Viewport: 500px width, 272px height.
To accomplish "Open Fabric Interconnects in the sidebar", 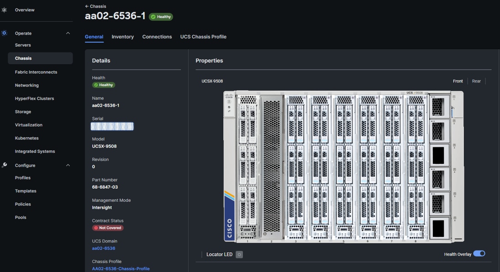I will pos(36,72).
